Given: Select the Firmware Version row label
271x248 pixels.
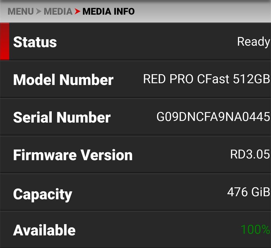Looking at the screenshot, I should pyautogui.click(x=73, y=155).
